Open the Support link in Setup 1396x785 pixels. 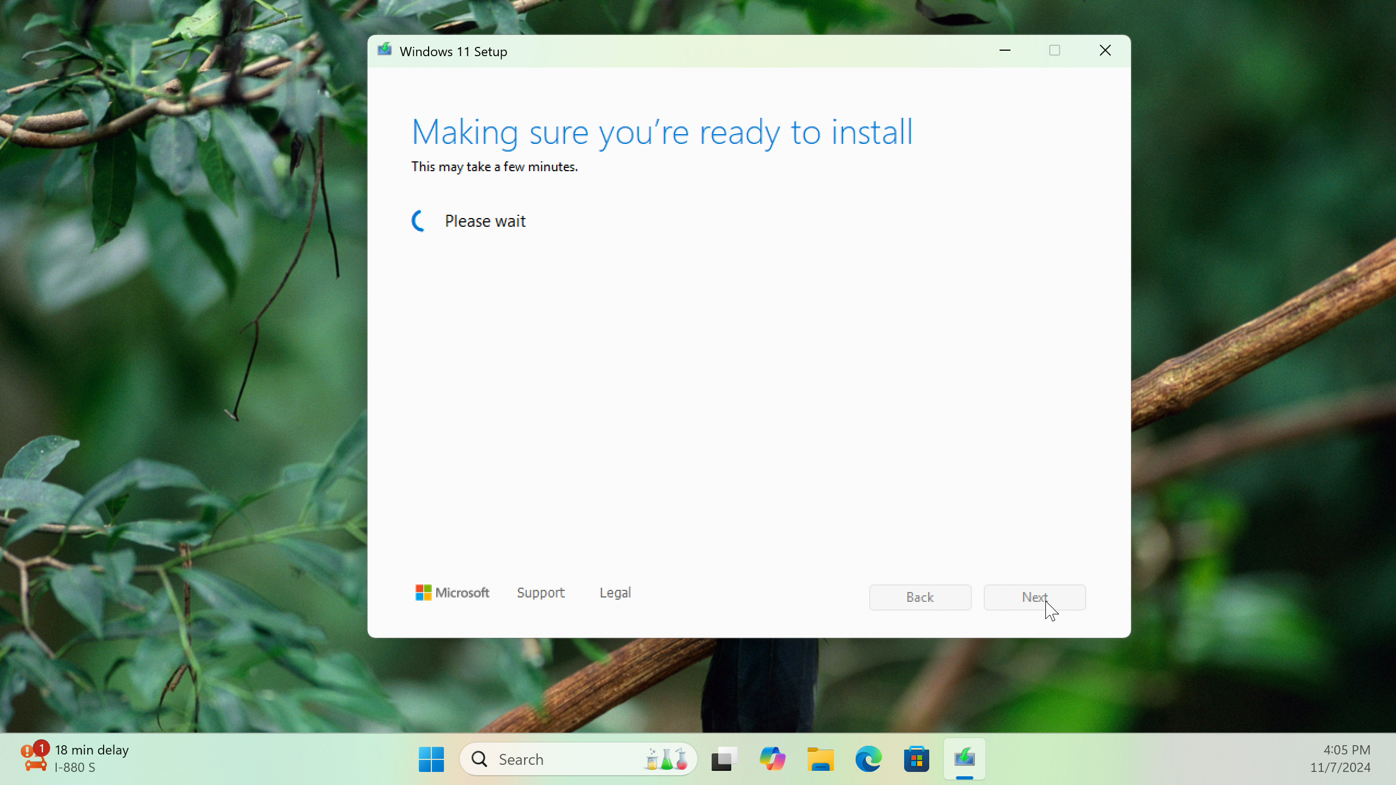point(540,593)
